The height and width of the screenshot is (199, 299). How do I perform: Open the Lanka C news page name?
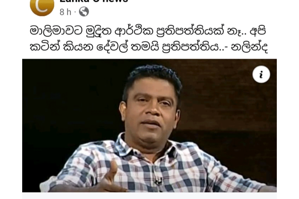(x=94, y=1)
